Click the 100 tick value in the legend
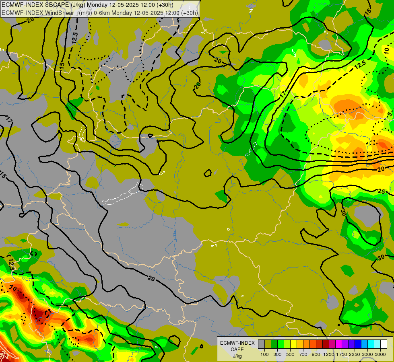The image size is (394, 362). click(264, 354)
